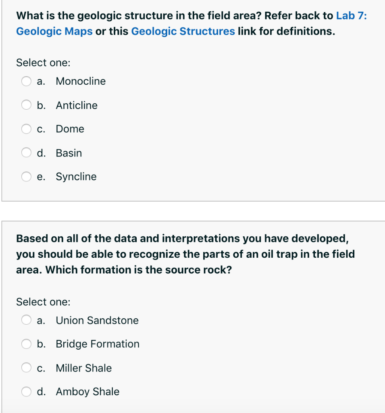The image size is (385, 413).
Task: Select Union Sandstone as the source rock
Action: click(x=97, y=320)
